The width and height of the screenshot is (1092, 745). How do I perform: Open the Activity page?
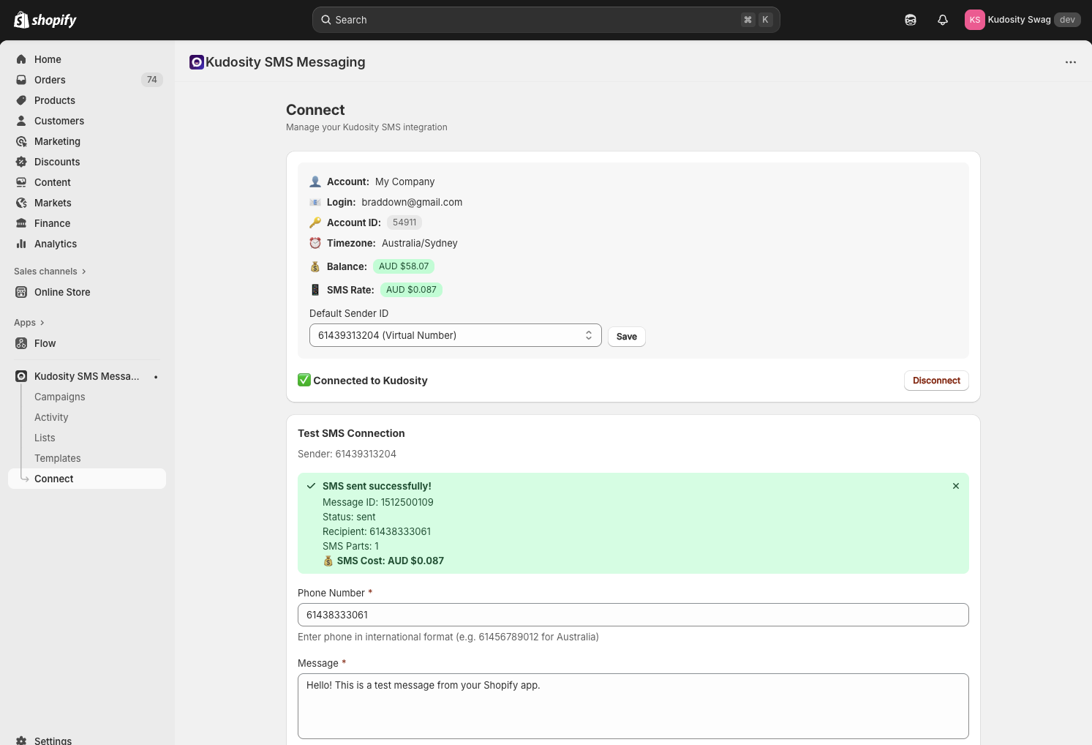51,417
